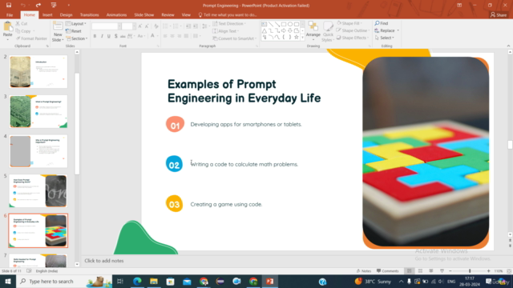513x288 pixels.
Task: Toggle text Shadow
Action: tap(115, 36)
